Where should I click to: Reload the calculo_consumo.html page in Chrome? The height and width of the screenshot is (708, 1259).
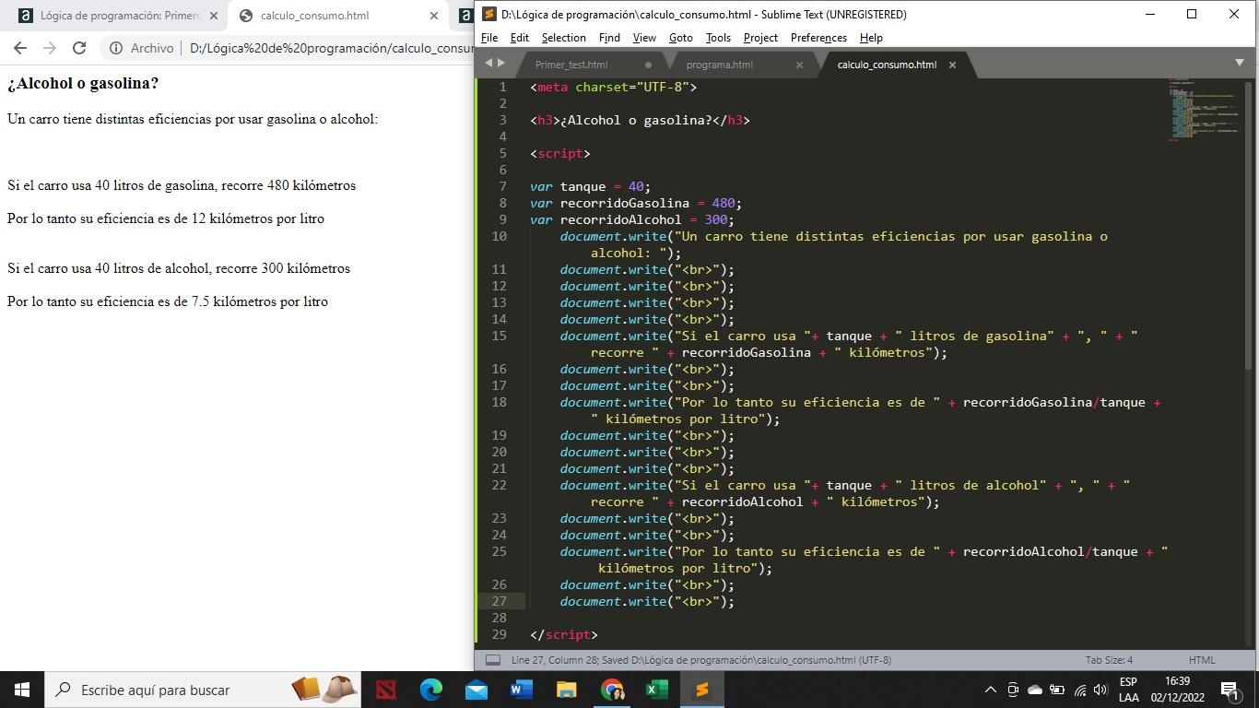tap(79, 48)
